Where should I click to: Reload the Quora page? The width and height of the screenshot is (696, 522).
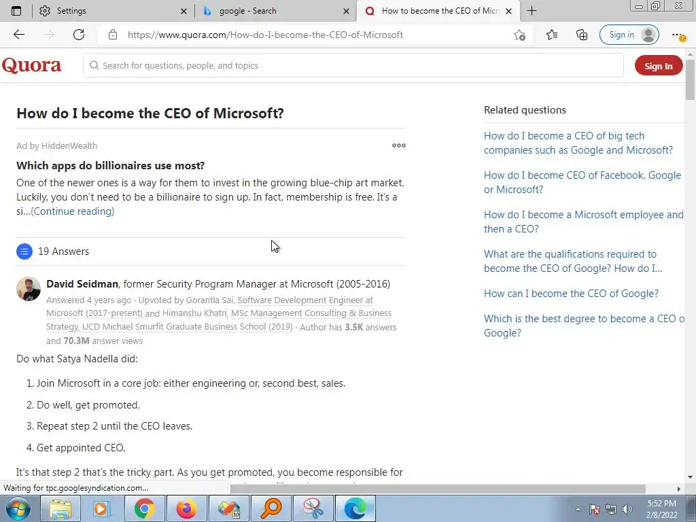click(79, 35)
